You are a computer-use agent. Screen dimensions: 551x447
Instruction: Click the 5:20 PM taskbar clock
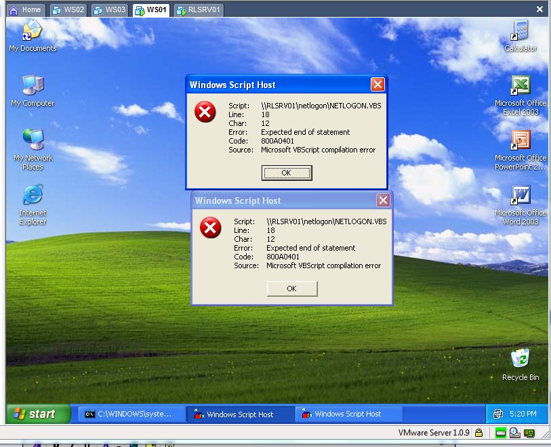[x=523, y=414]
